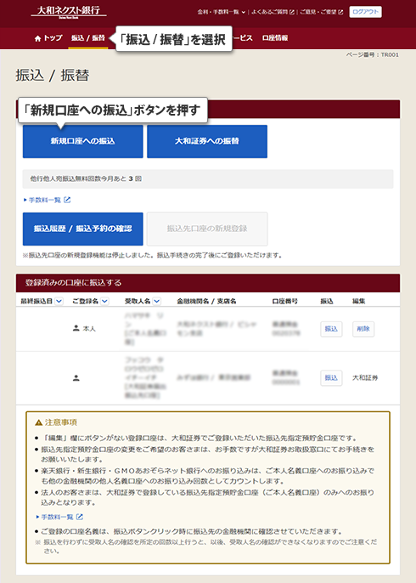Viewport: 416px width, 583px height.
Task: Click person icon in the second account row
Action: pos(76,378)
